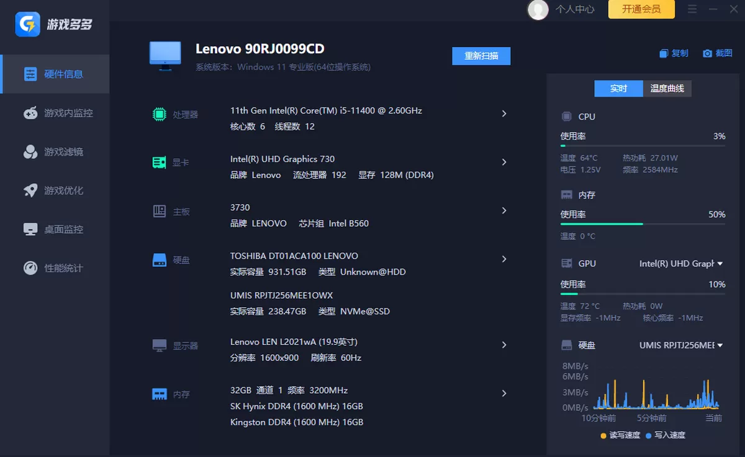The image size is (745, 457).
Task: Click the 游戏多多 app logo
Action: click(28, 24)
